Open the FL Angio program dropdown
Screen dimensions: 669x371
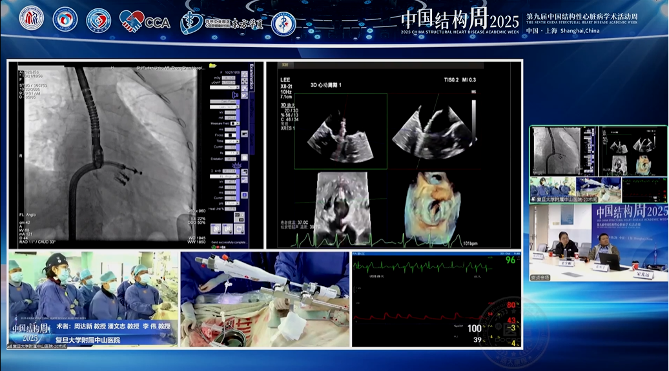pyautogui.click(x=225, y=176)
